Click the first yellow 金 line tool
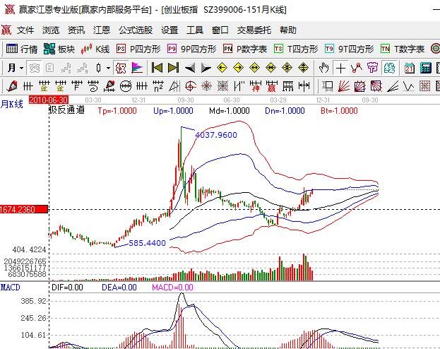This screenshot has height=349, width=440. coord(44,86)
